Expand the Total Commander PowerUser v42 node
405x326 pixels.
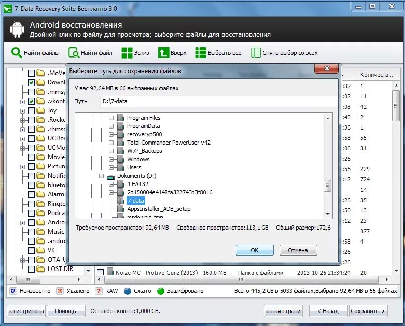111,143
